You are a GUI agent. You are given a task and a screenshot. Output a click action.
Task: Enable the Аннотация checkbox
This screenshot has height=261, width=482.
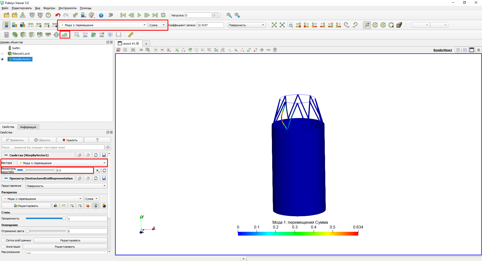point(3,247)
